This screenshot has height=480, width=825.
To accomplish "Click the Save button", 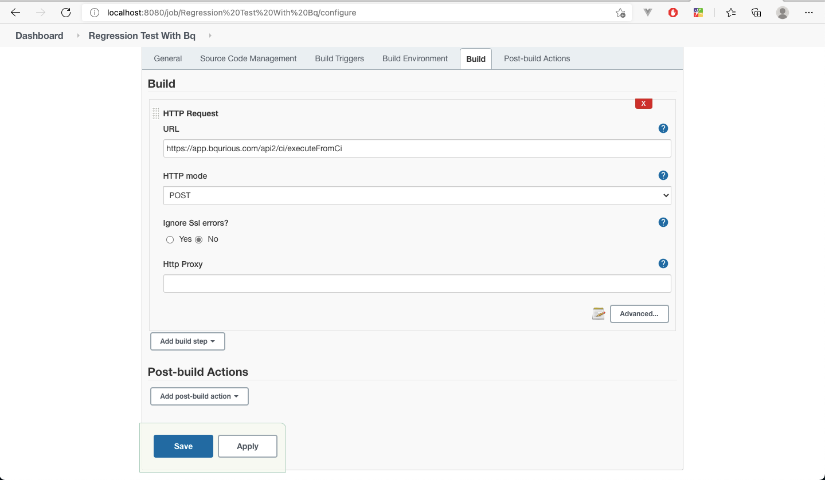I will coord(183,446).
